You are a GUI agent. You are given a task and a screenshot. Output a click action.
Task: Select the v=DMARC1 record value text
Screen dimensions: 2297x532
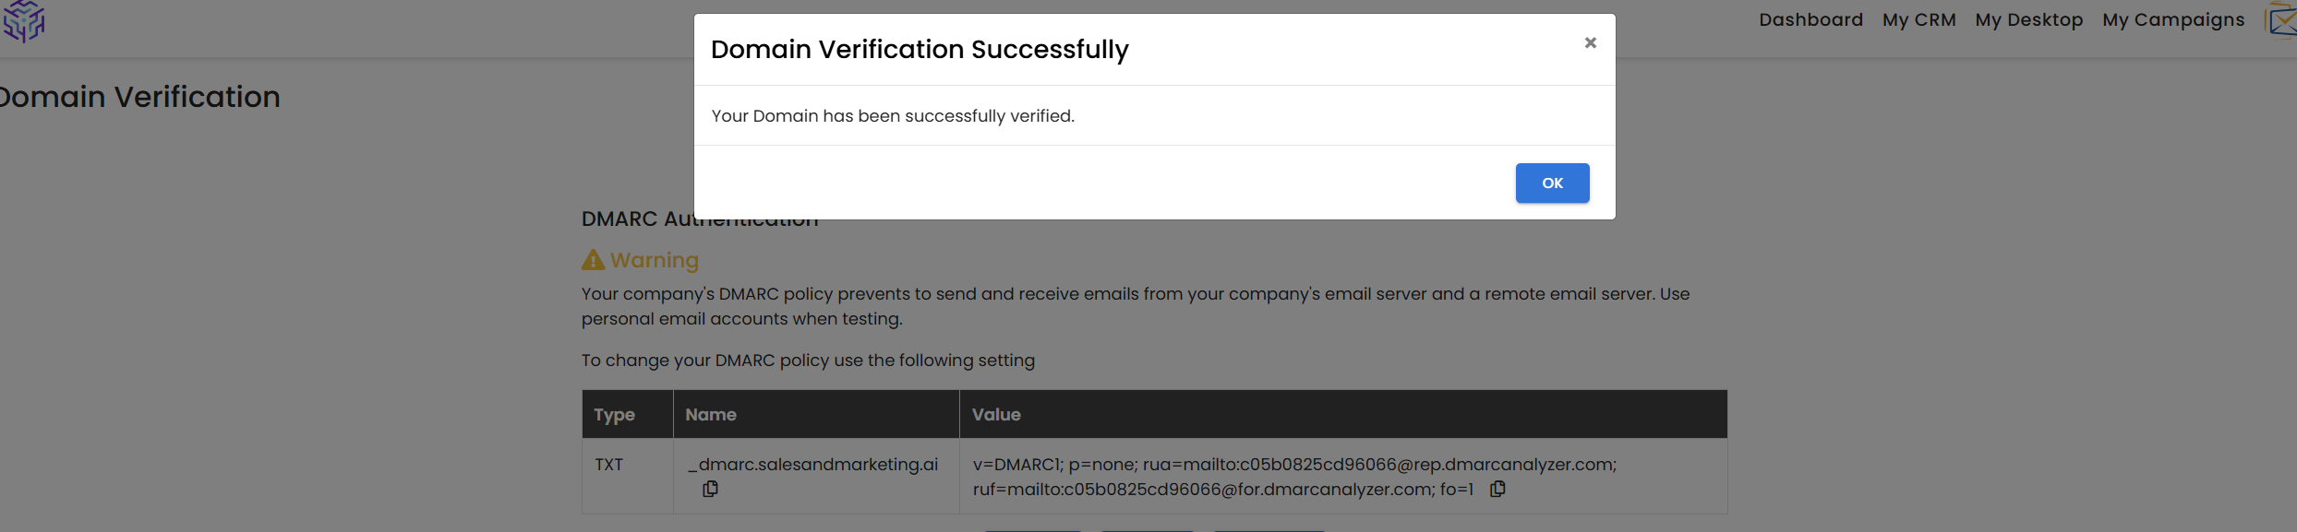click(x=1294, y=477)
